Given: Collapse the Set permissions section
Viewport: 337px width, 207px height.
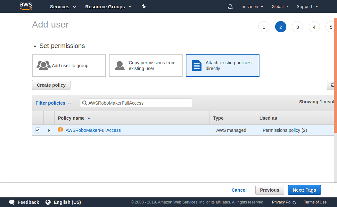Looking at the screenshot, I should pos(35,46).
